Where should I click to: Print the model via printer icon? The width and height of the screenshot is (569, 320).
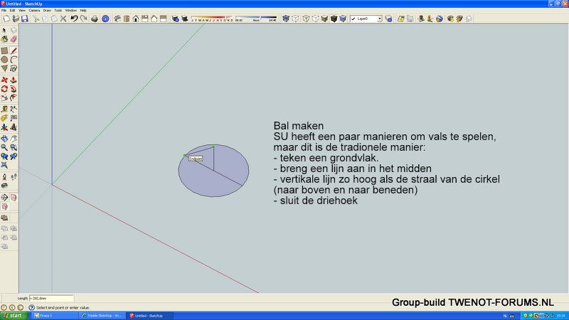95,18
